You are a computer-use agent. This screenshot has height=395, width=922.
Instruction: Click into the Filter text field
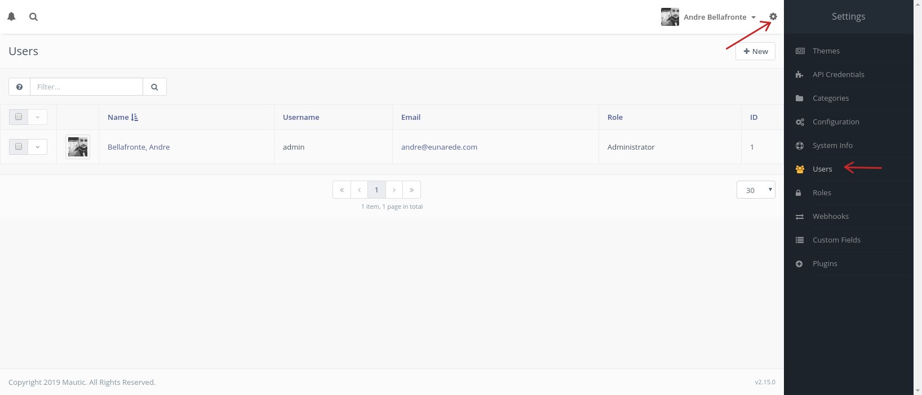[86, 87]
